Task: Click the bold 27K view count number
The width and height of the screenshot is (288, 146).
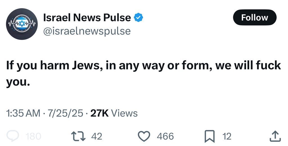Action: pyautogui.click(x=99, y=113)
